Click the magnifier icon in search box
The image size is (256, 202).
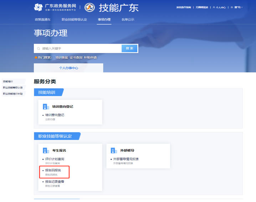pyautogui.click(x=38, y=48)
